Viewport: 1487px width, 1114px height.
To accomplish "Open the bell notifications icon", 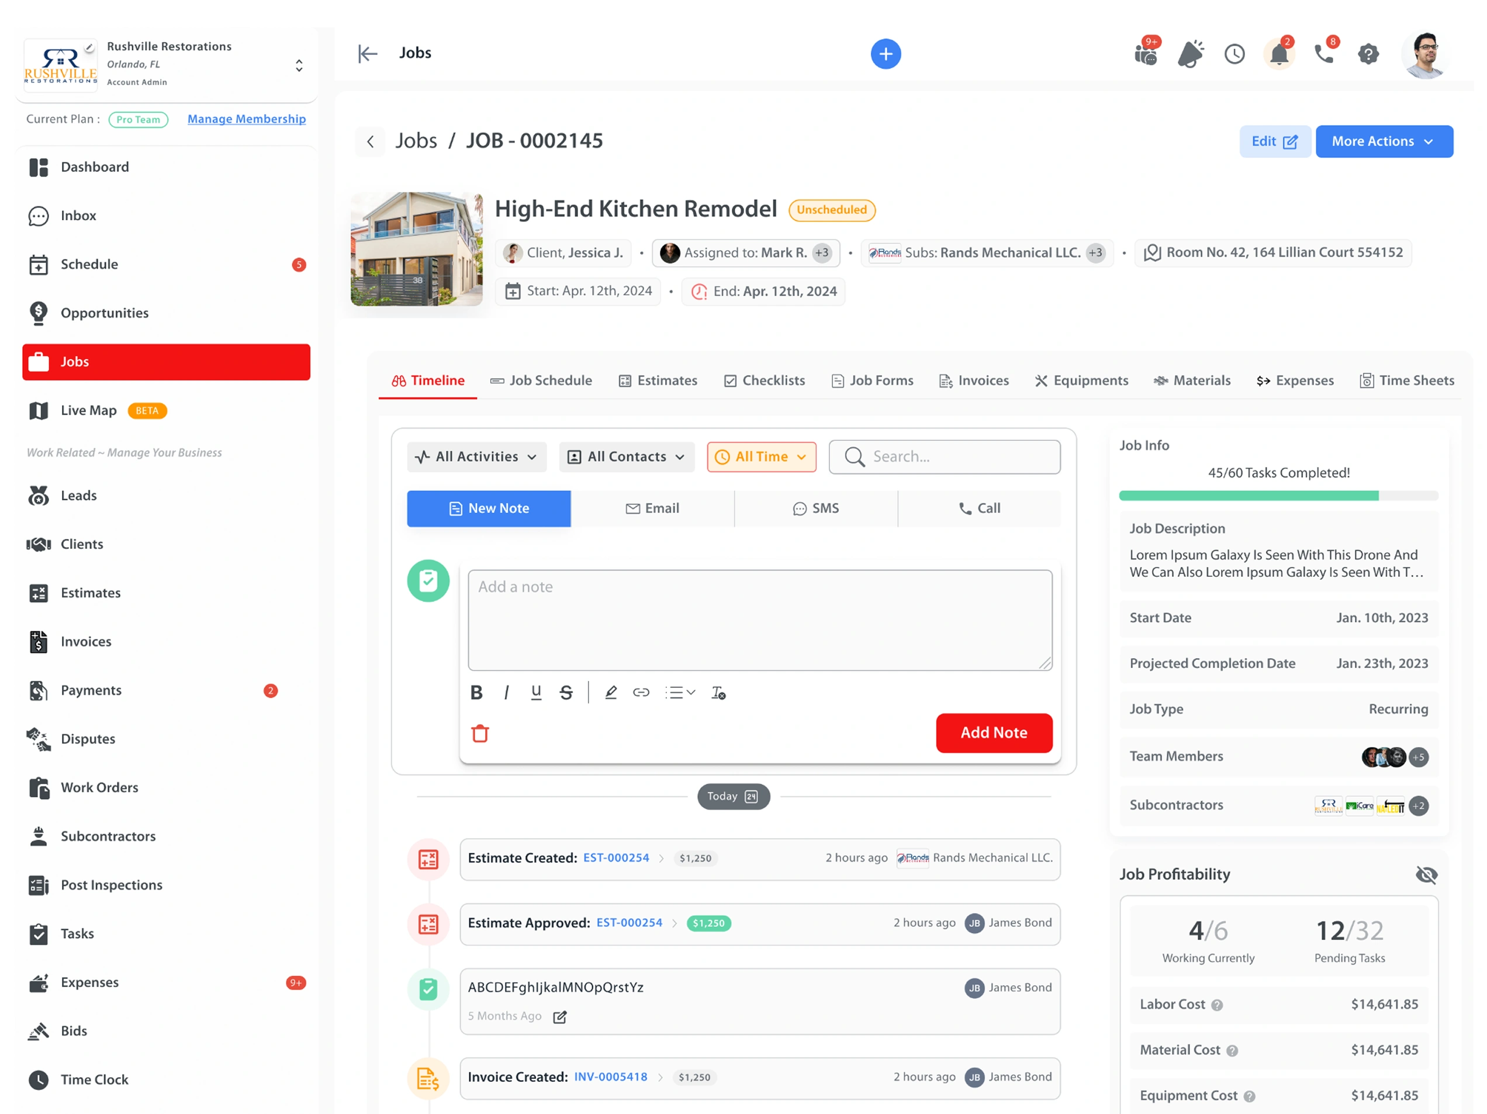I will click(x=1278, y=54).
